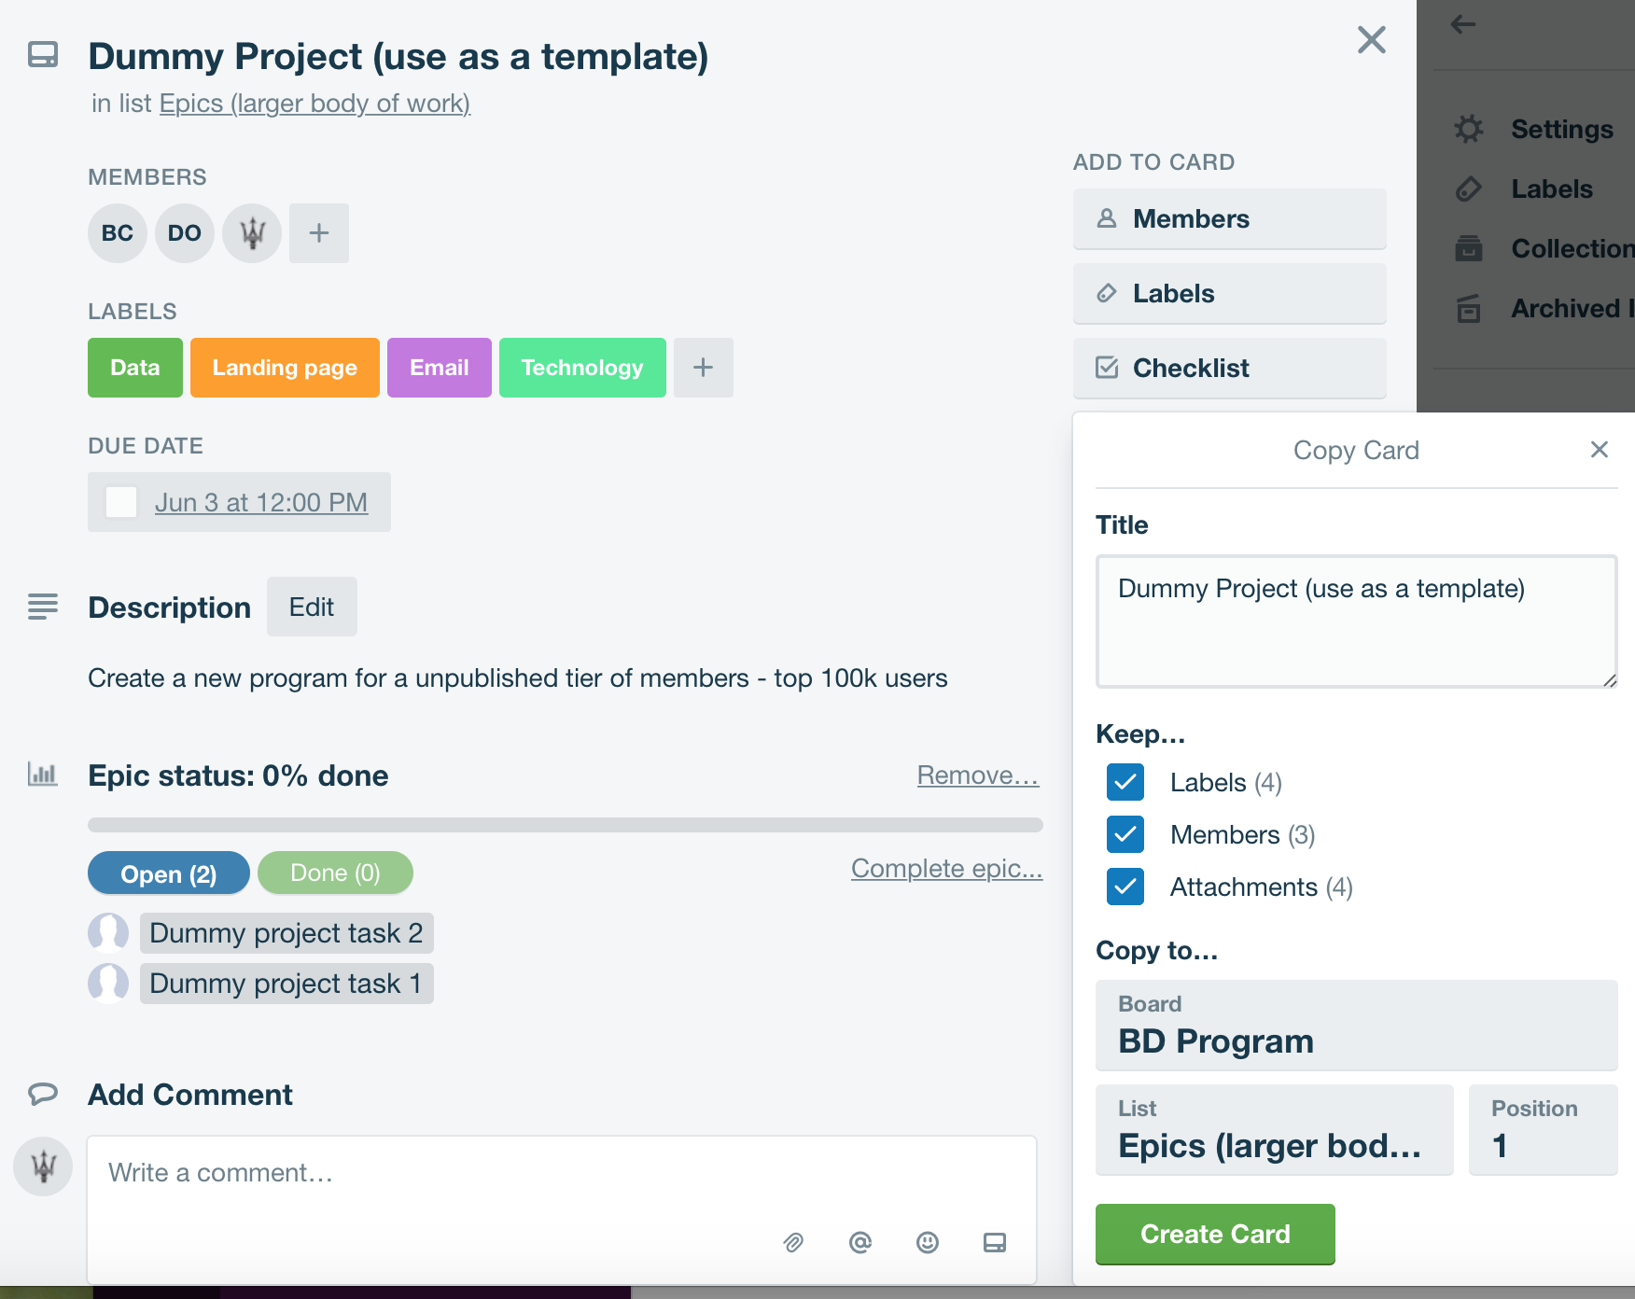1635x1299 pixels.
Task: Add another label using the plus icon
Action: coord(703,368)
